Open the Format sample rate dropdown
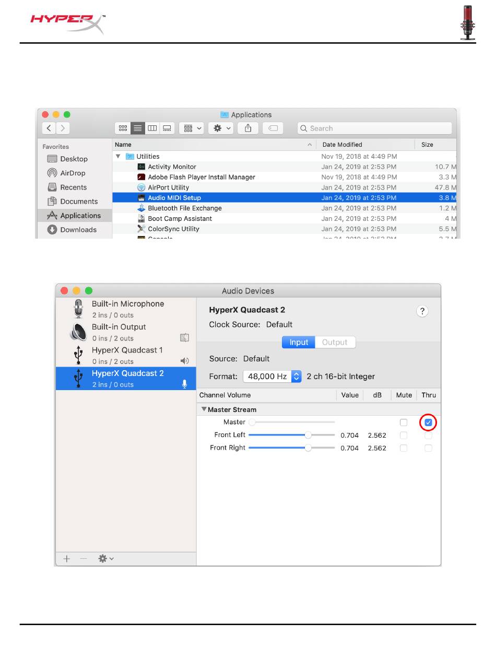 point(296,377)
